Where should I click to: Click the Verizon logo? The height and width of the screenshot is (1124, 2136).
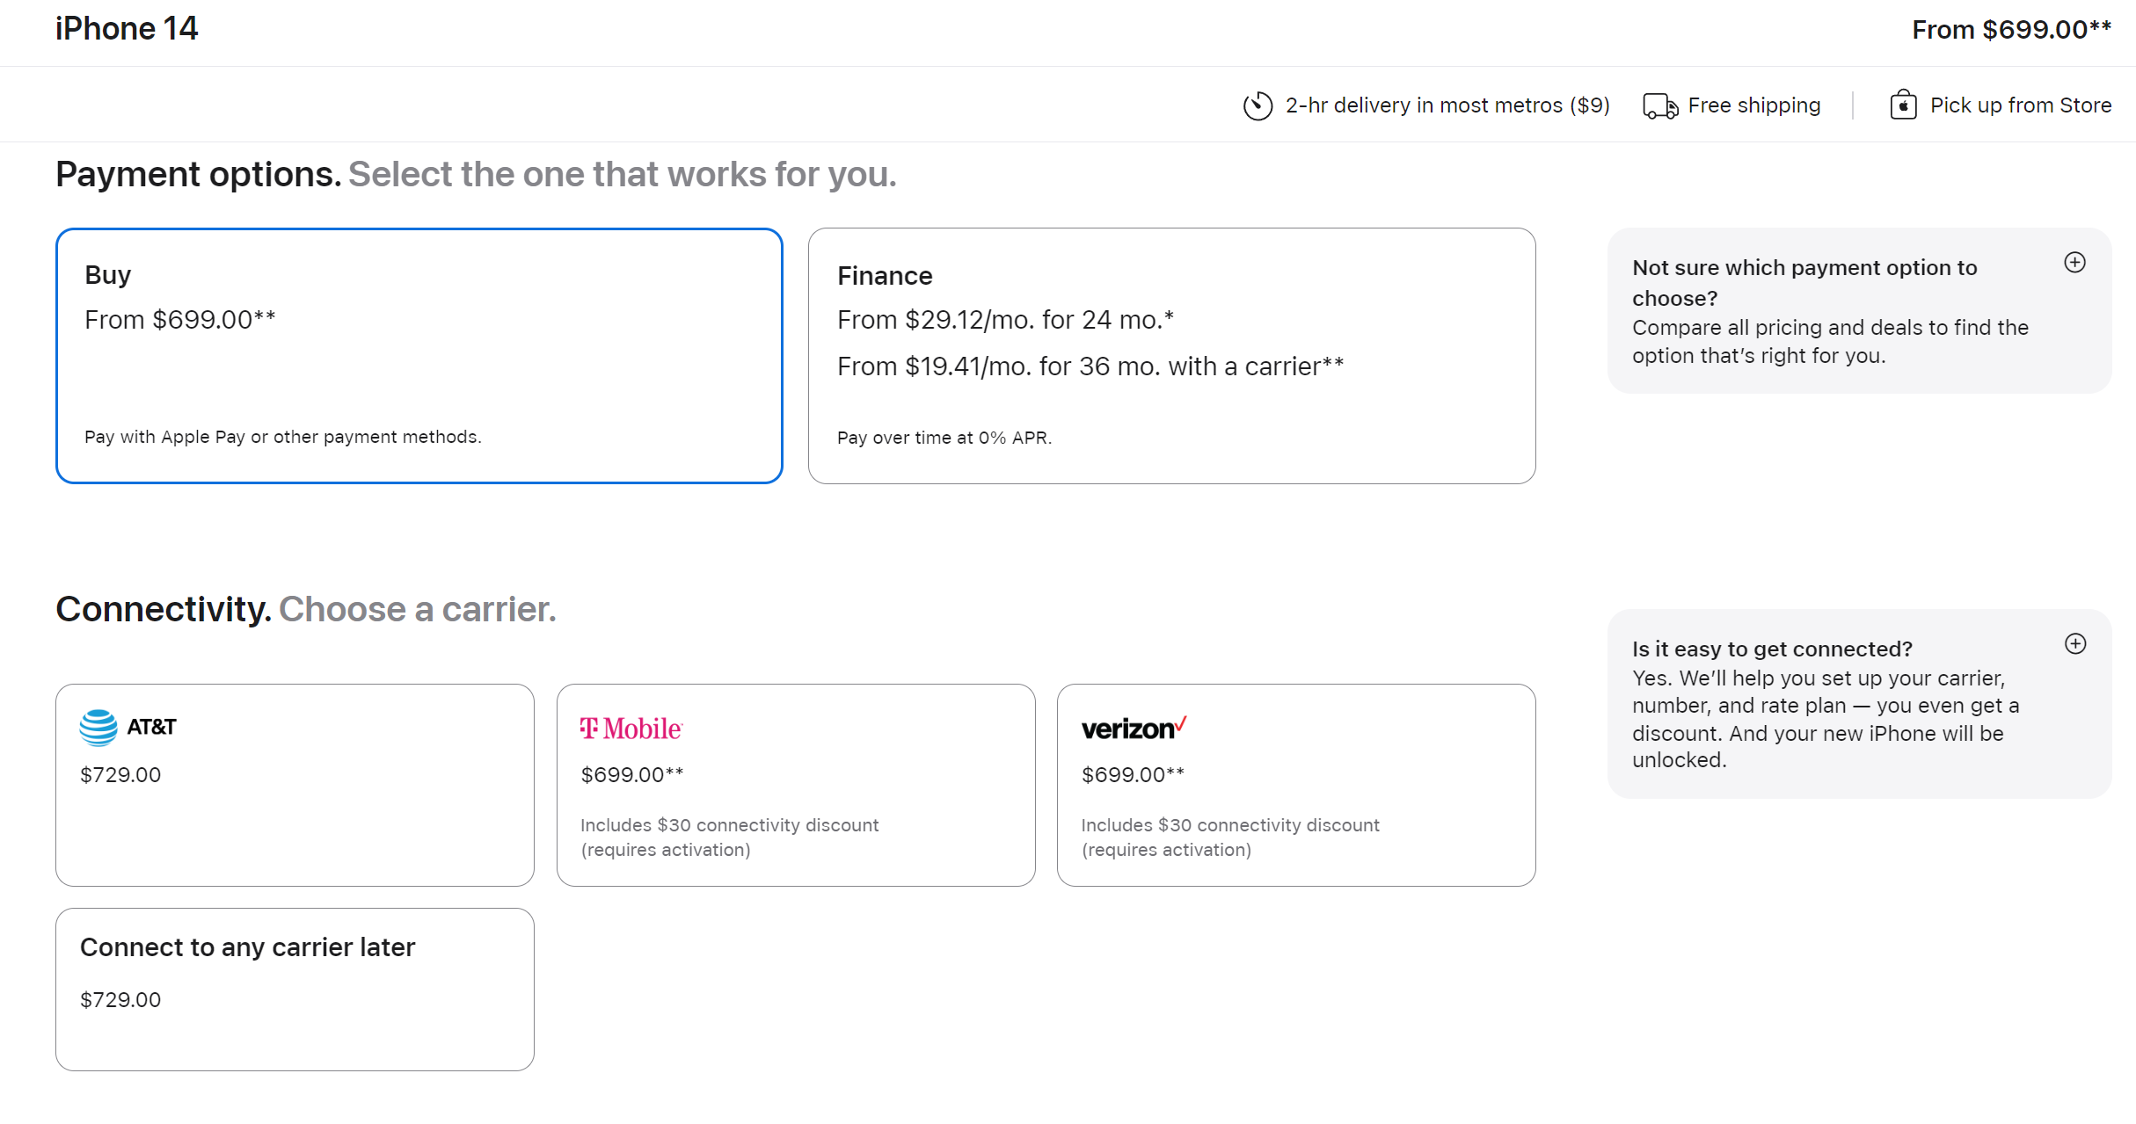coord(1134,729)
